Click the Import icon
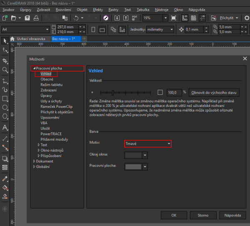Viewport: 250px width, 226px height. [117, 18]
